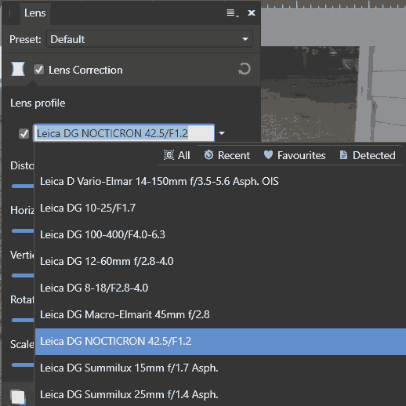
Task: Reset Lens Correction with the circular arrow
Action: tap(245, 69)
